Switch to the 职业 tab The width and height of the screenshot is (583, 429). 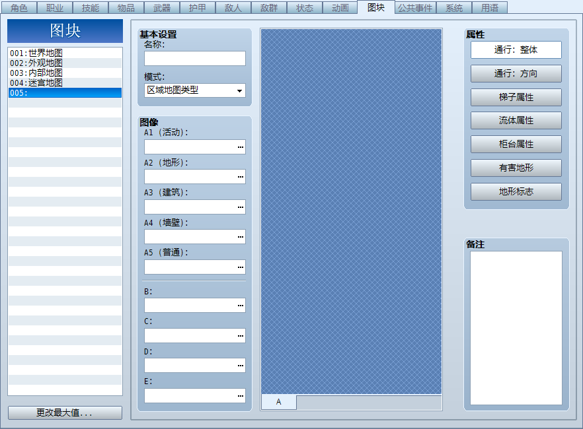(55, 8)
